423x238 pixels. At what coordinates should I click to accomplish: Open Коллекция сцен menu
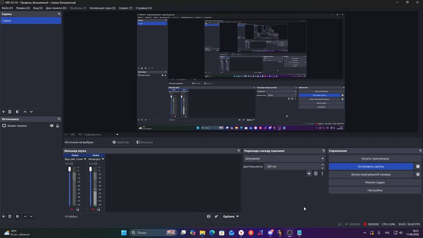coord(102,8)
